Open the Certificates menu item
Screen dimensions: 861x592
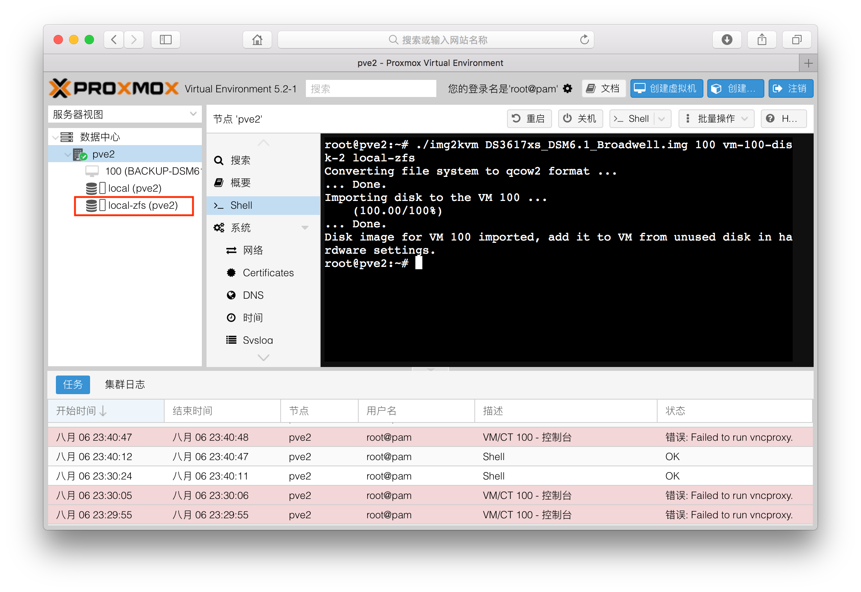tap(263, 273)
